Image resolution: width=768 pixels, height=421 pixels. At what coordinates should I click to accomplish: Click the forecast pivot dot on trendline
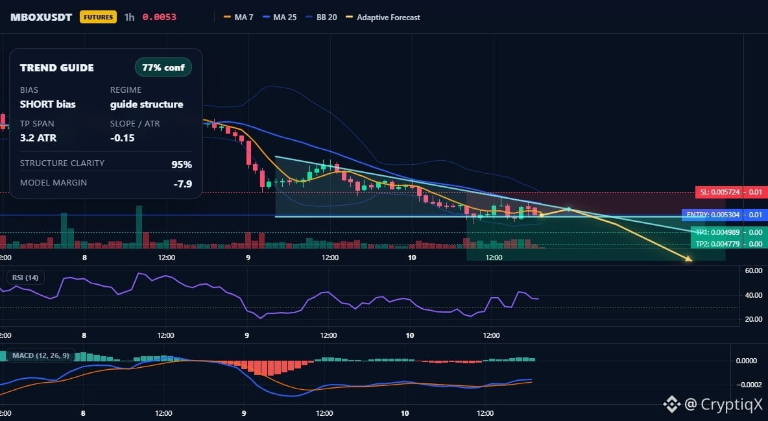pos(569,210)
